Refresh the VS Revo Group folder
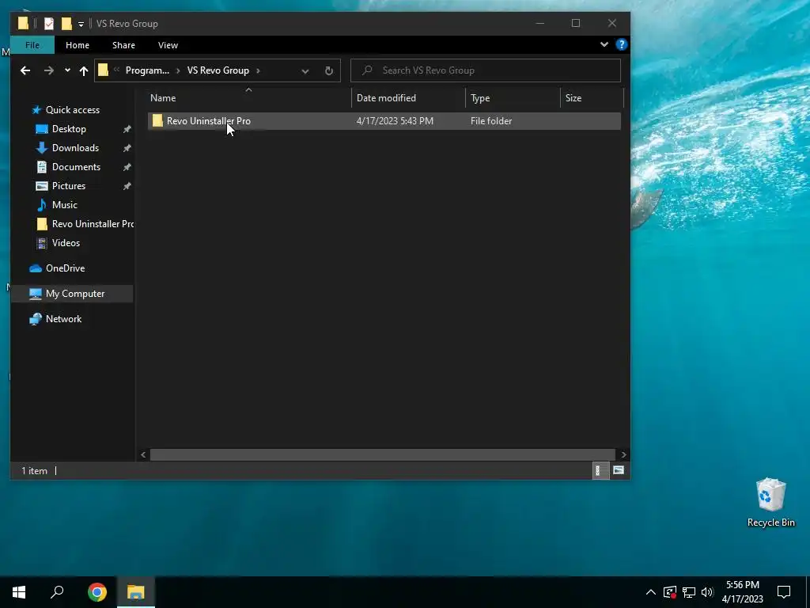This screenshot has width=810, height=608. 329,70
